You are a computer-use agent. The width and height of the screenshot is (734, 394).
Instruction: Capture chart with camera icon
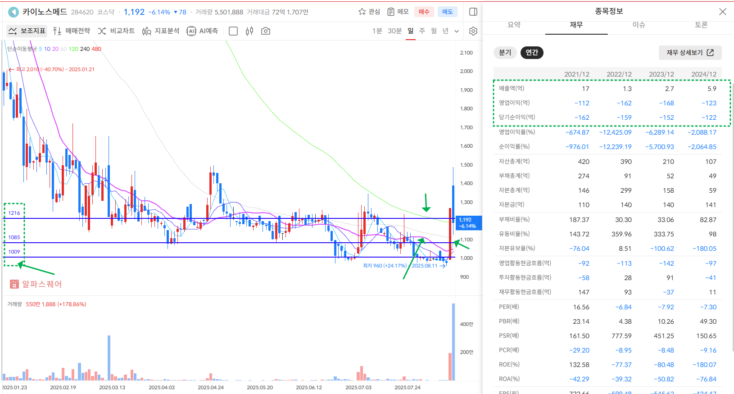coord(266,31)
